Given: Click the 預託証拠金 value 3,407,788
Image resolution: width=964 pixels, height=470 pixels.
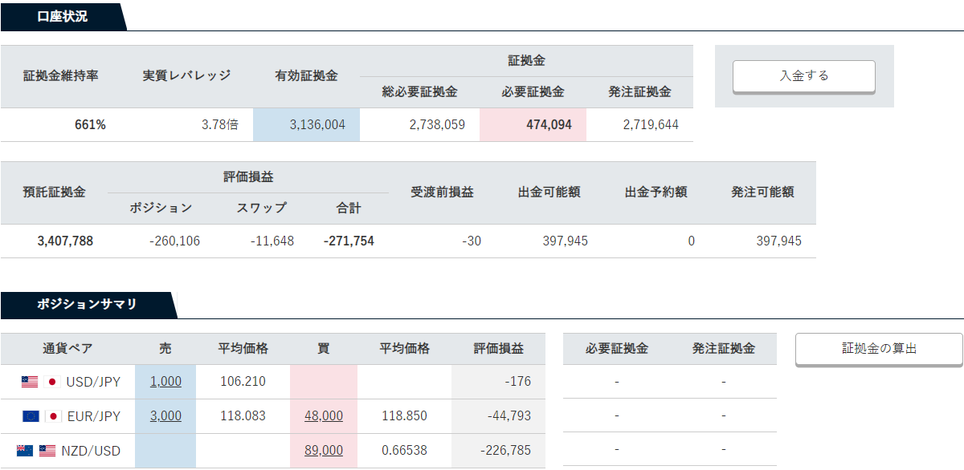Looking at the screenshot, I should point(65,241).
